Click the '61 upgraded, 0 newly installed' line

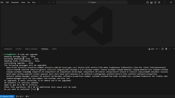click(38, 81)
